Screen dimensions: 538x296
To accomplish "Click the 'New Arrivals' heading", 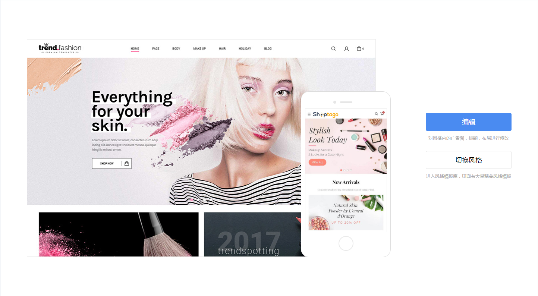I will pos(346,182).
